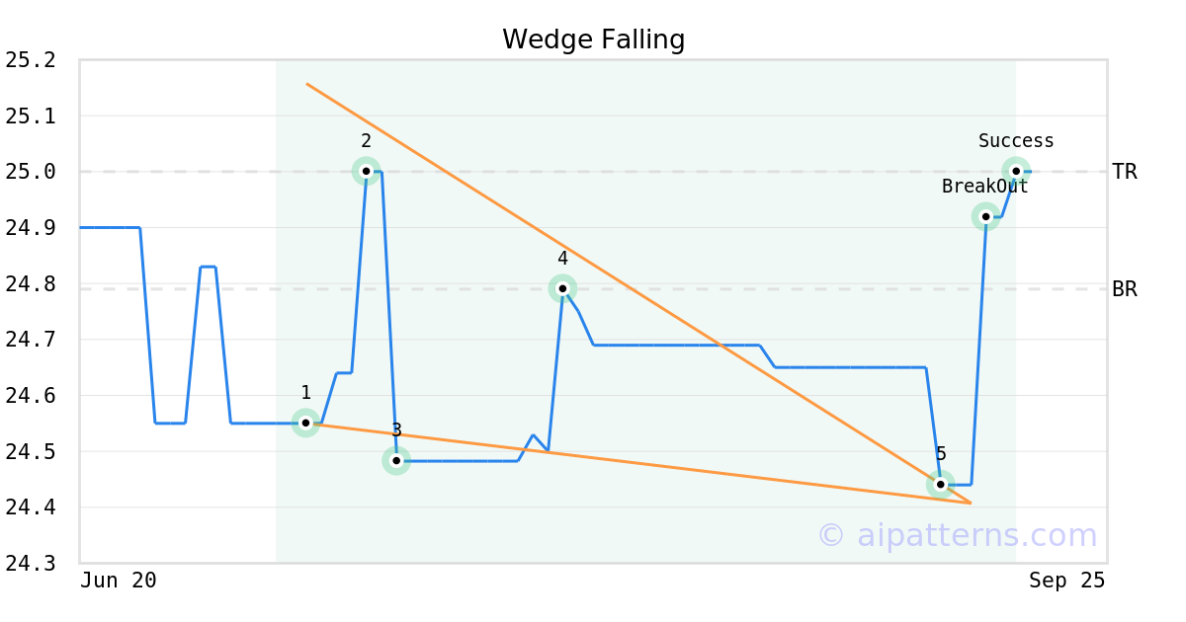Image resolution: width=1186 pixels, height=622 pixels.
Task: Click the 24.7 price axis label
Action: point(31,341)
